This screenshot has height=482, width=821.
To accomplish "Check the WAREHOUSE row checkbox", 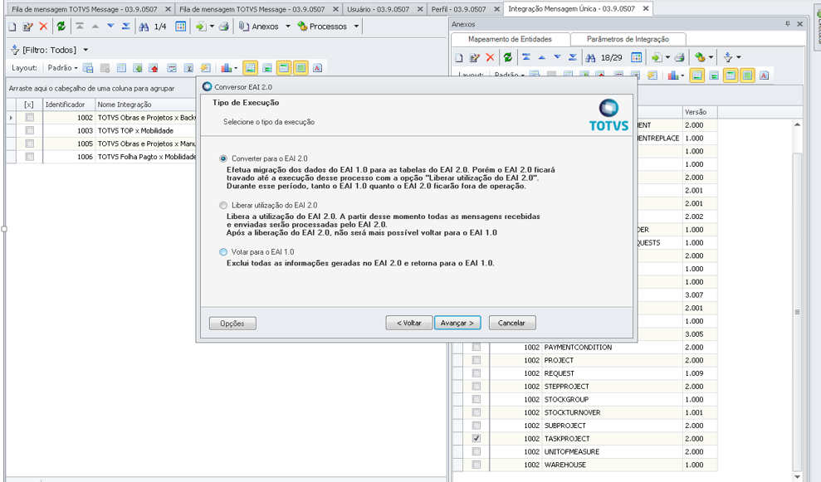I will tap(476, 465).
